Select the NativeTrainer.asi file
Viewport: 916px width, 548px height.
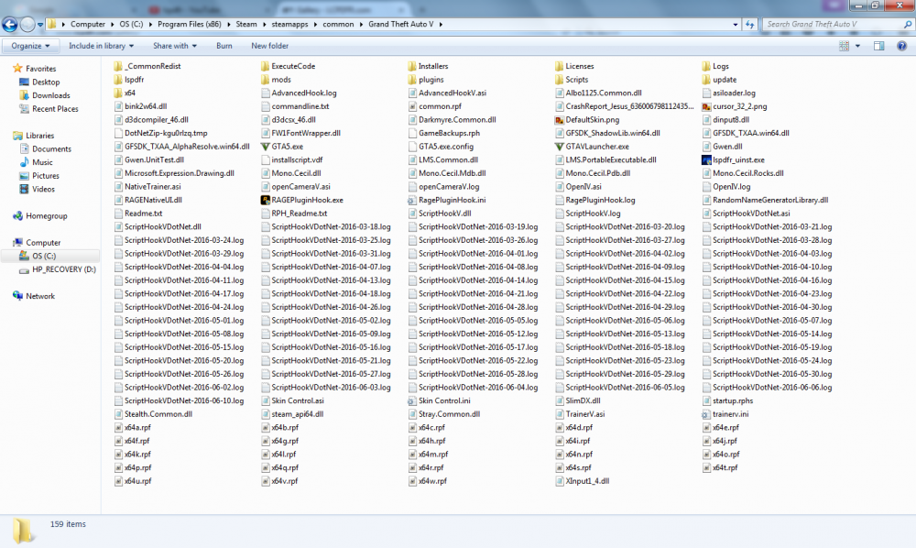[x=152, y=186]
